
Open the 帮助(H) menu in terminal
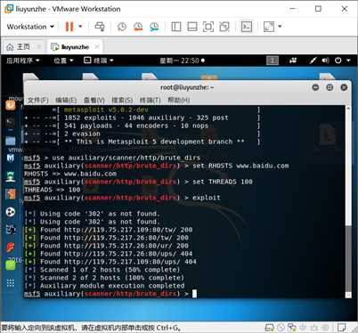178,100
